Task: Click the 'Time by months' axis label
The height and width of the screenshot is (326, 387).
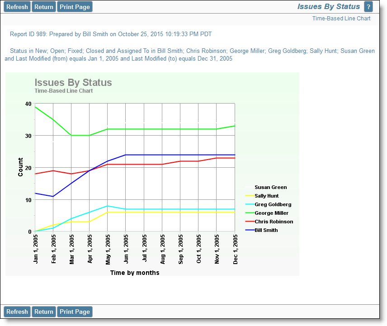Action: [x=135, y=273]
